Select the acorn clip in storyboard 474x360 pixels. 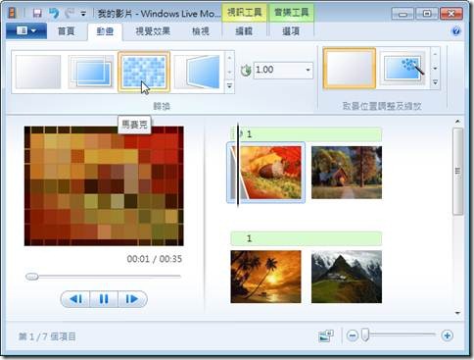click(266, 173)
